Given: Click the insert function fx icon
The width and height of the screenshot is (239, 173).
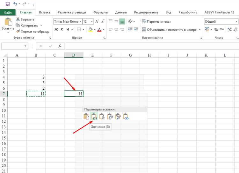Looking at the screenshot, I should pyautogui.click(x=60, y=46).
